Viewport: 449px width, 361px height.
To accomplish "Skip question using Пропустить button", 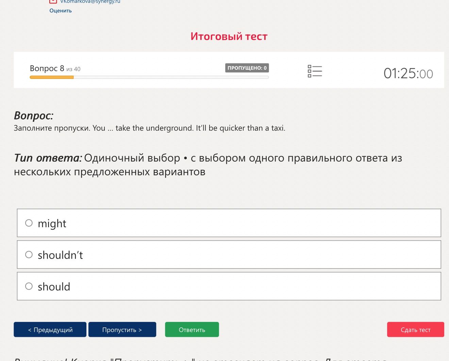I will [122, 329].
